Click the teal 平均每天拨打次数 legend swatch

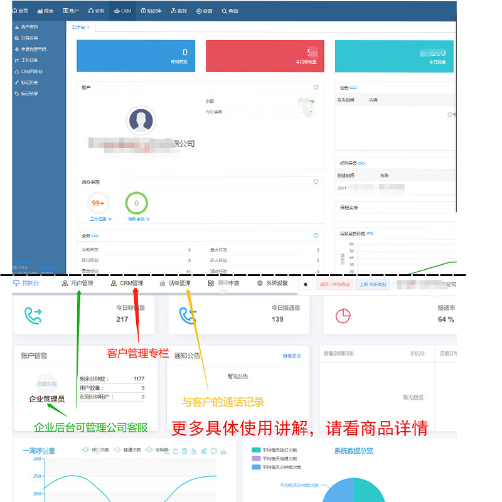(x=256, y=450)
